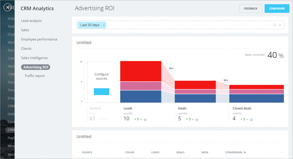Open the Traffic report sub-item
Viewport: 293px width, 159px height.
coord(35,76)
